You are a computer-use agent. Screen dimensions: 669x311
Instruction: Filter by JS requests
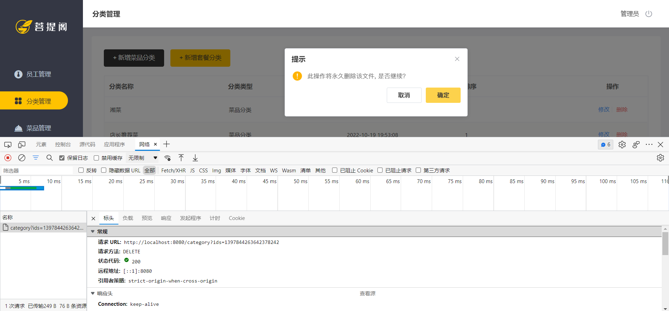pyautogui.click(x=192, y=170)
